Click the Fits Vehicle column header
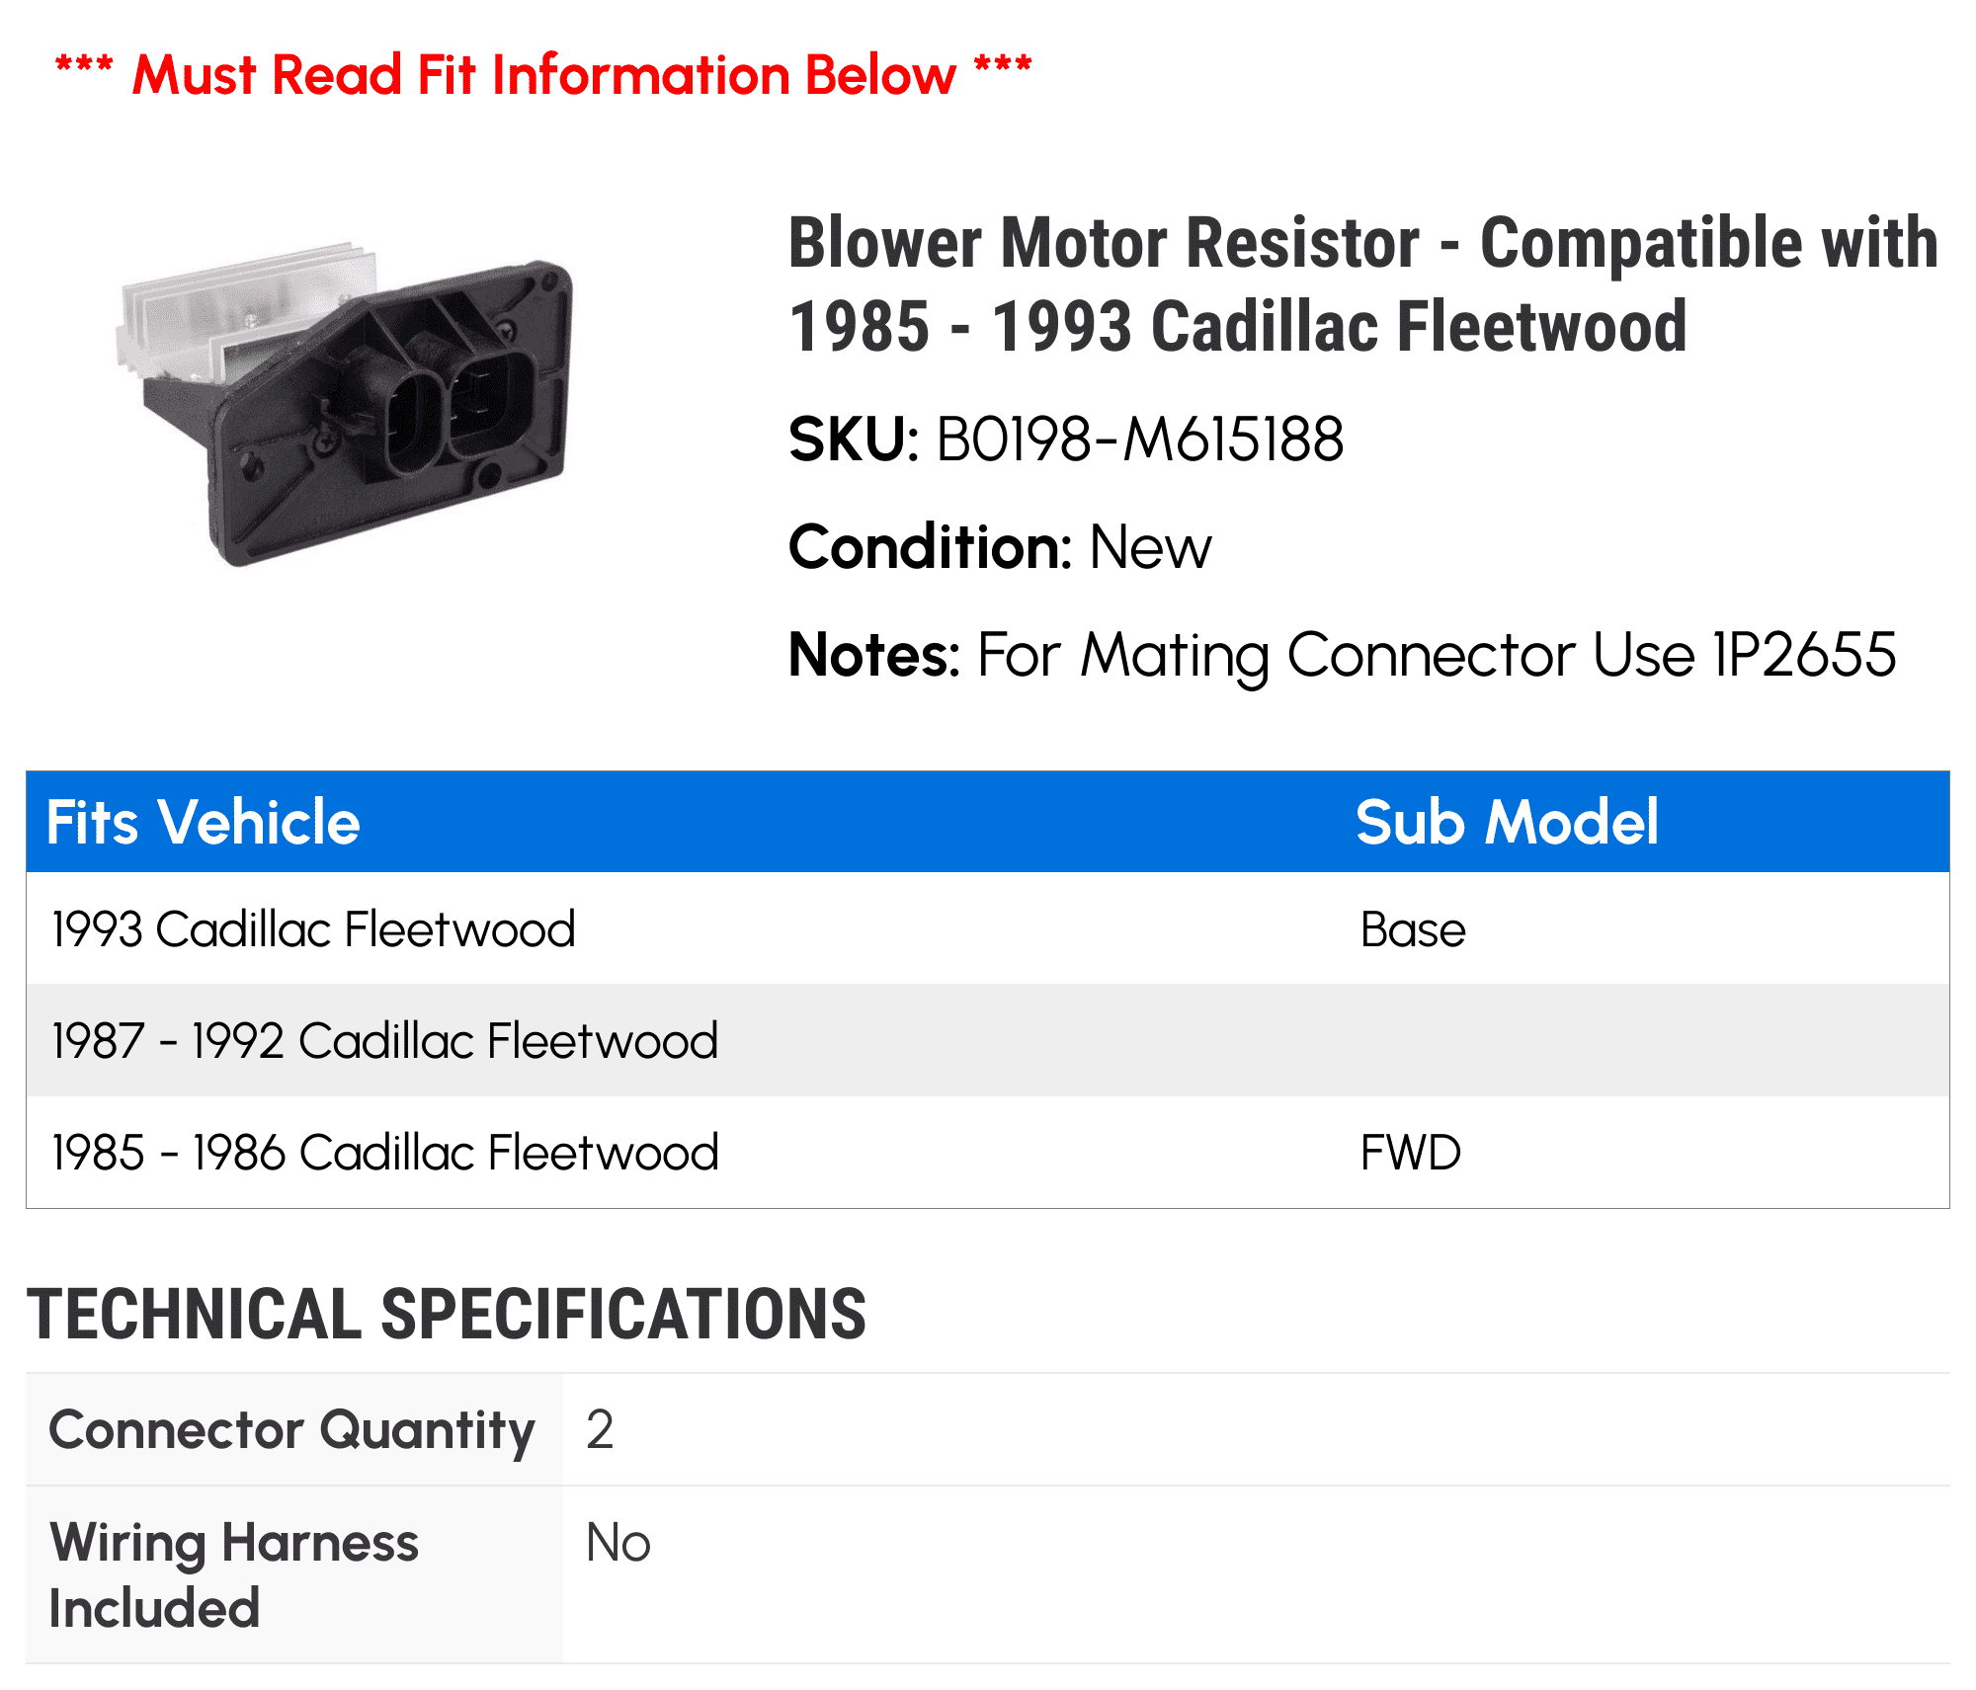 coord(204,822)
